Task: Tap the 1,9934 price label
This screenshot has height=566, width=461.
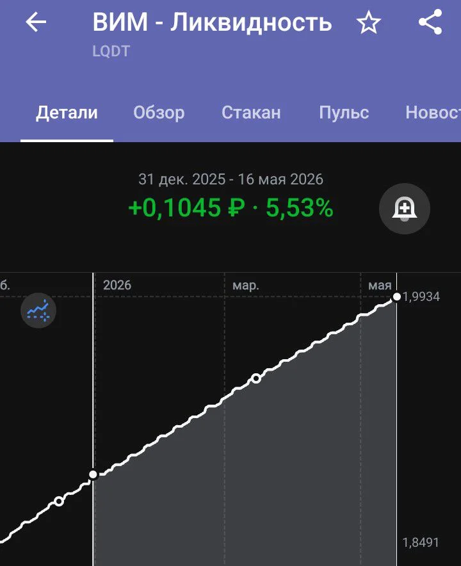Action: 421,296
